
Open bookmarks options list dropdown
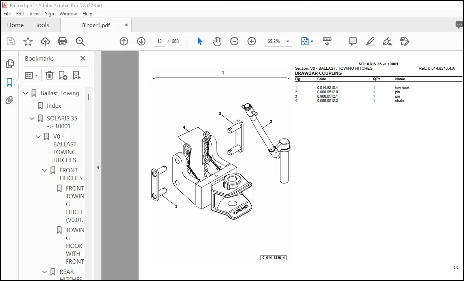(32, 76)
